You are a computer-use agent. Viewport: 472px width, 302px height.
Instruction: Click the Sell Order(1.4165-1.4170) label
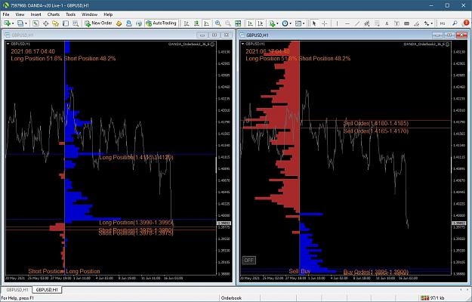375,131
